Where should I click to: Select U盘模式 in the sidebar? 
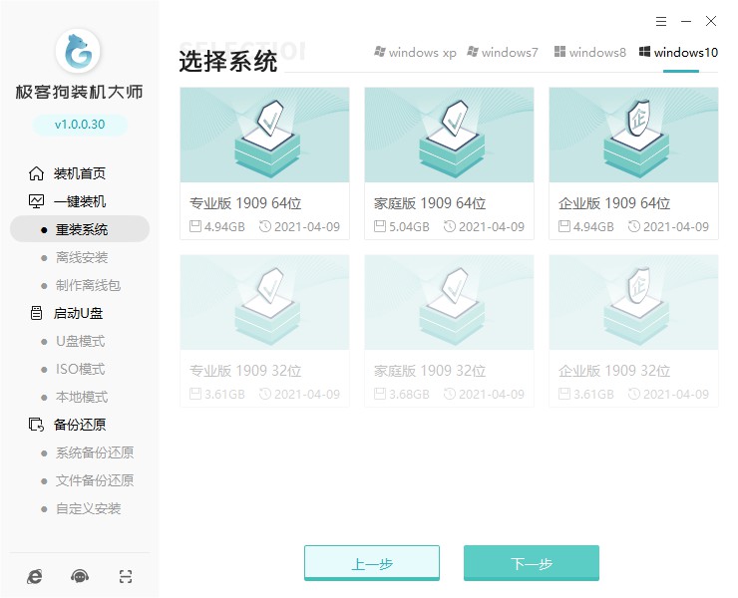[80, 341]
